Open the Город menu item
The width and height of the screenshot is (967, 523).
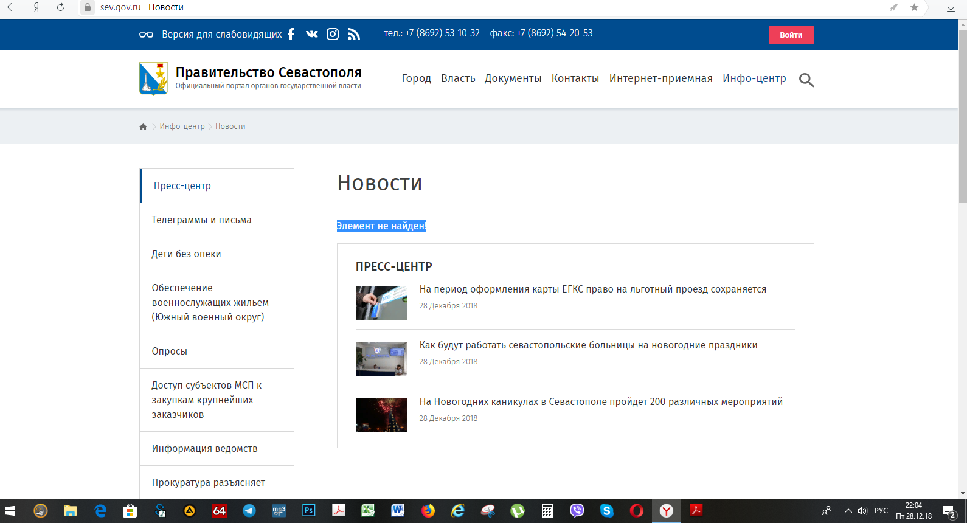point(416,78)
